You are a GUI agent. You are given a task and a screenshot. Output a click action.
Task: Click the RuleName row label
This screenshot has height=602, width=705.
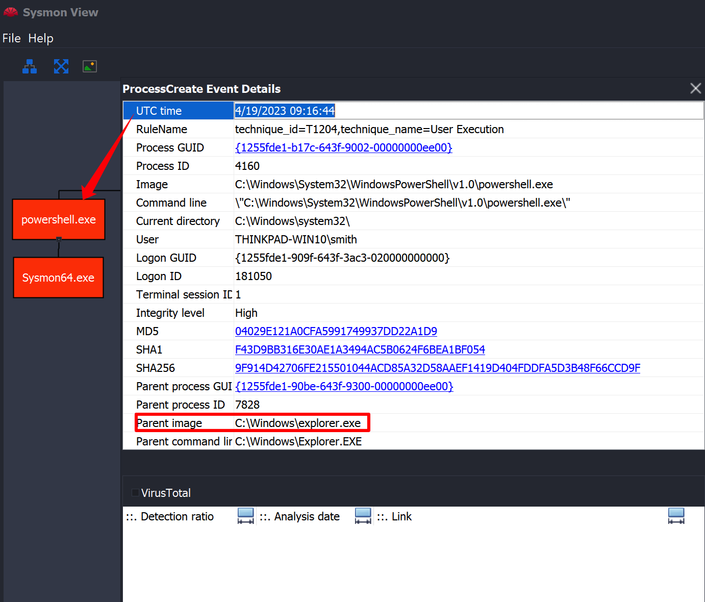(x=162, y=129)
